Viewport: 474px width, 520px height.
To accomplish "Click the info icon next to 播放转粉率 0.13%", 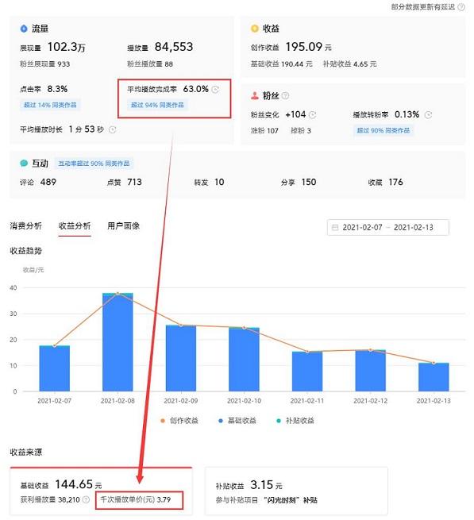I will pos(428,115).
